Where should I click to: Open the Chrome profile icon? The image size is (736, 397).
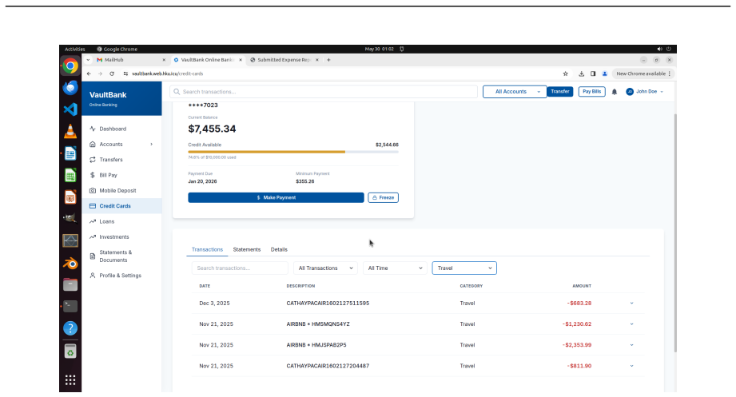point(605,73)
